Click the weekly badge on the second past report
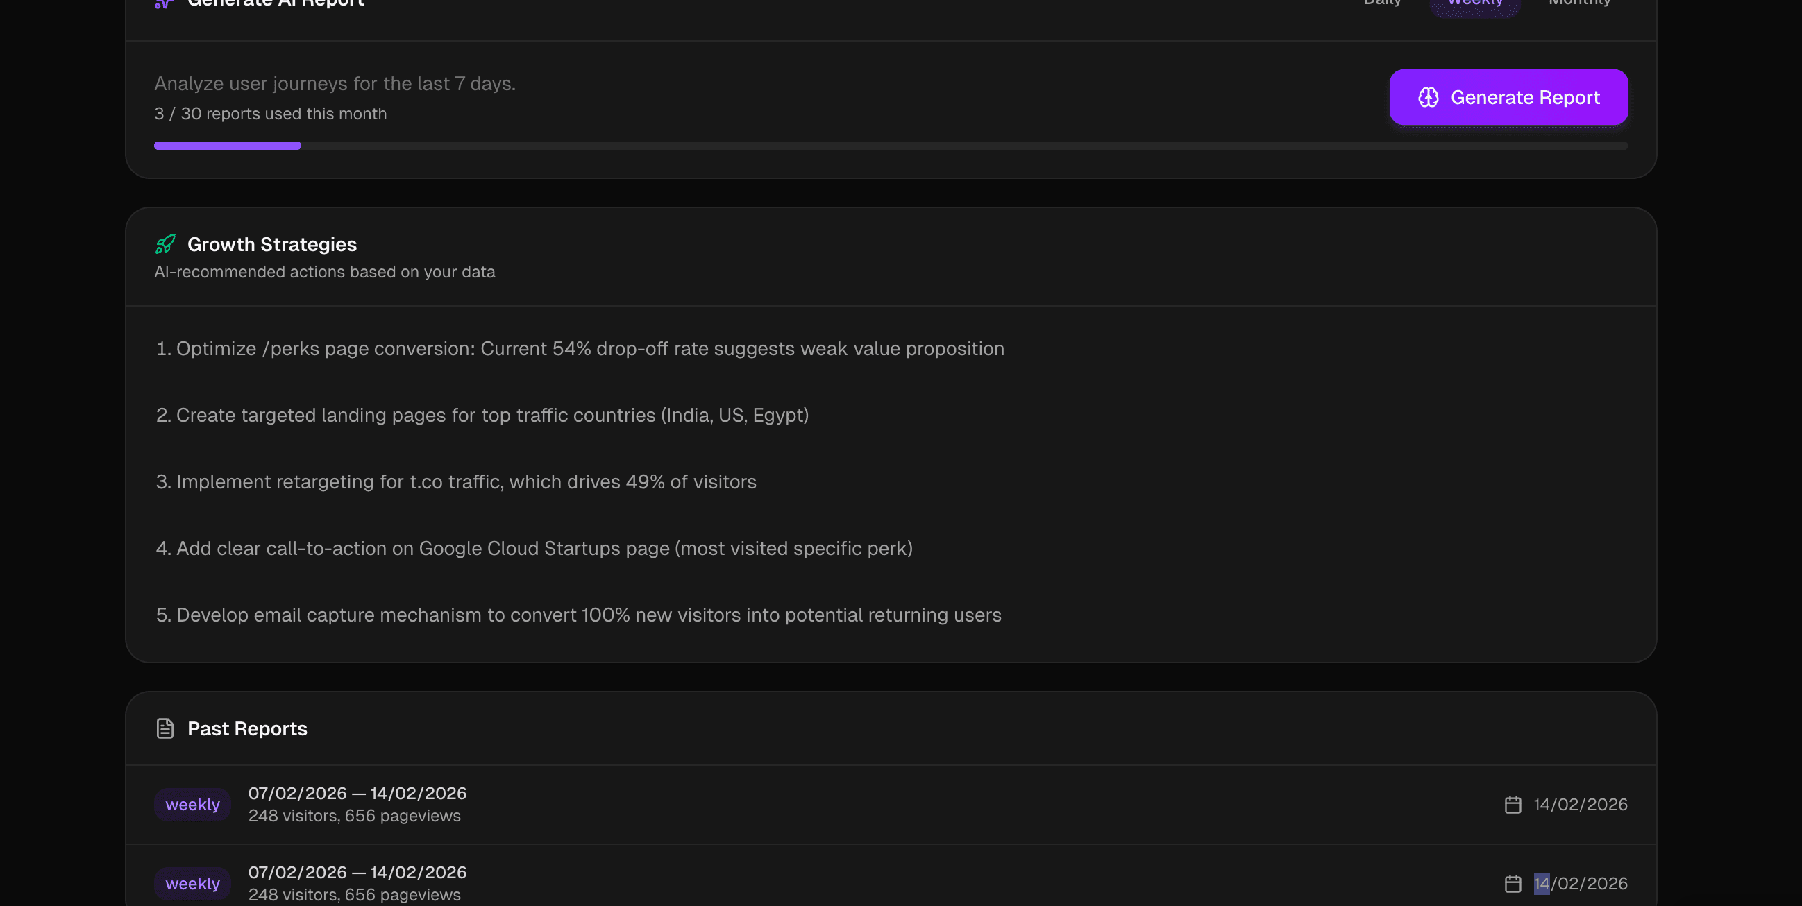 tap(192, 883)
